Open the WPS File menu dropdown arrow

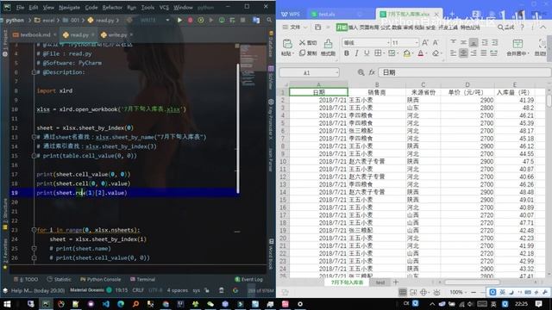point(305,27)
